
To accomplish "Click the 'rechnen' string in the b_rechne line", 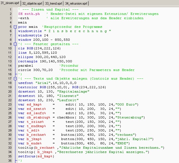I will point(124,135).
